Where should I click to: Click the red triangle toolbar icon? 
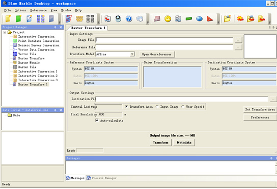[x=210, y=18]
